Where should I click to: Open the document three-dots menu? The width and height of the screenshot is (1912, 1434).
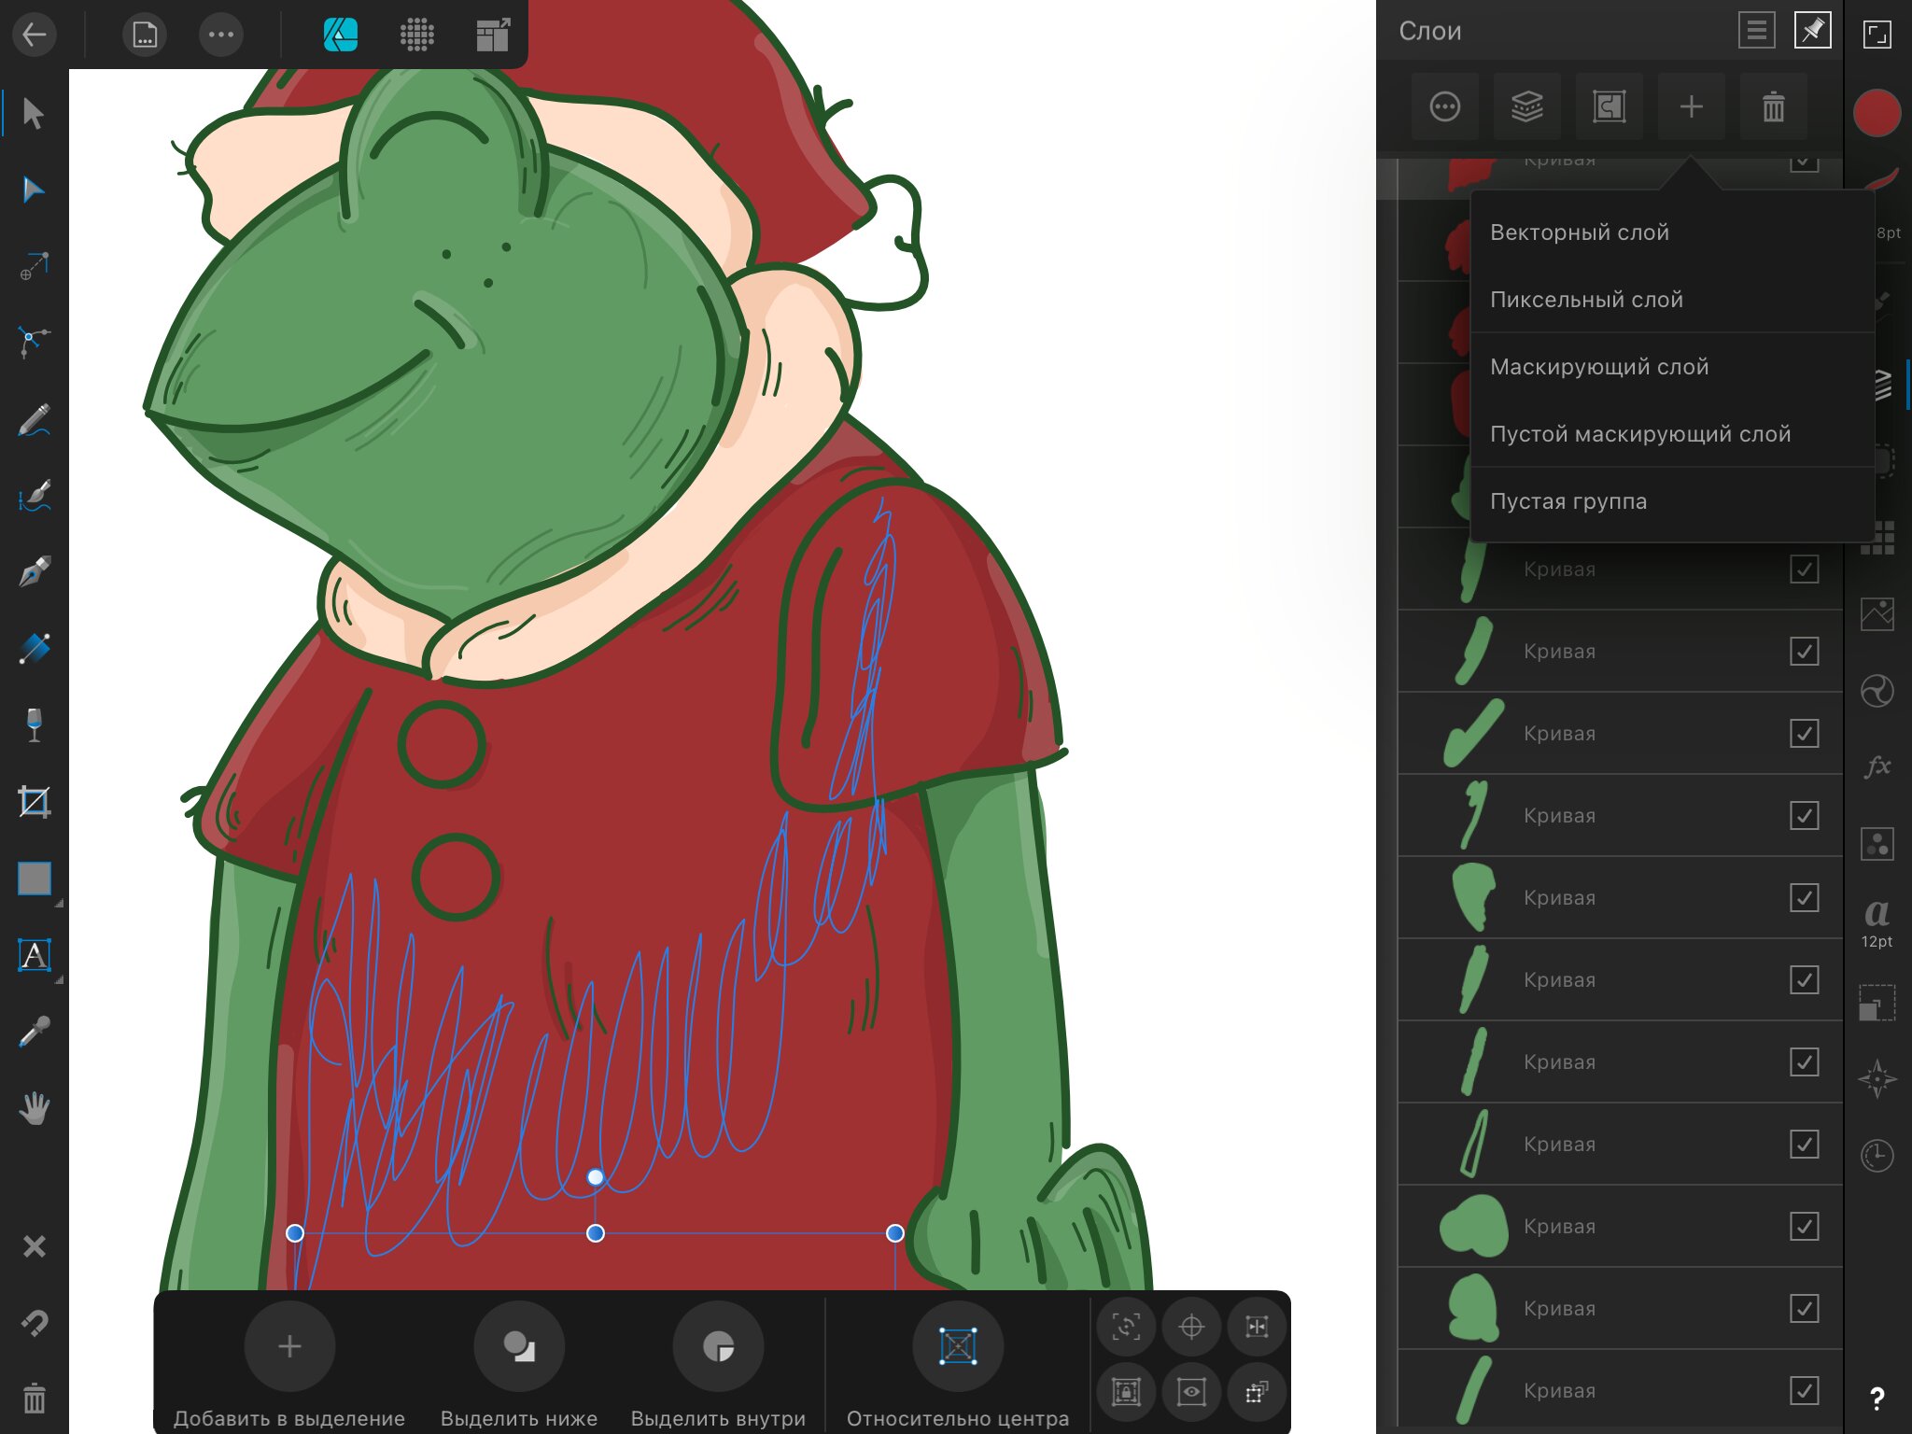pos(221,35)
